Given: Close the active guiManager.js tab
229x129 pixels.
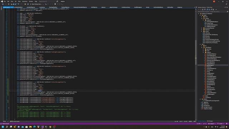Looking at the screenshot, I should click(x=13, y=7).
